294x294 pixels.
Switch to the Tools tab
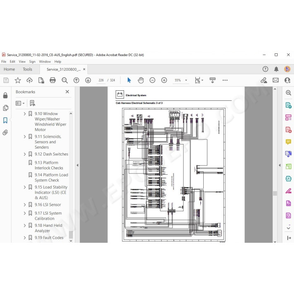(27, 69)
